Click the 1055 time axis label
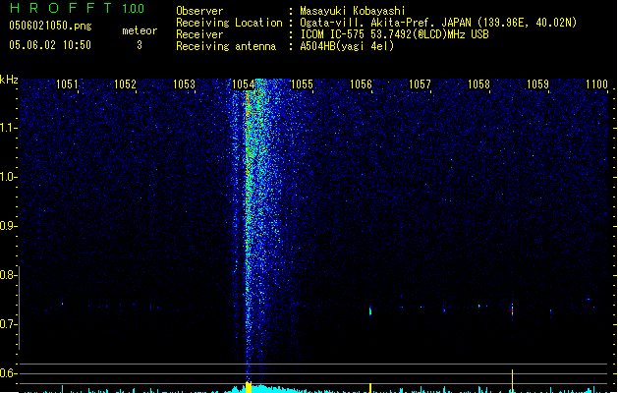 (x=302, y=84)
